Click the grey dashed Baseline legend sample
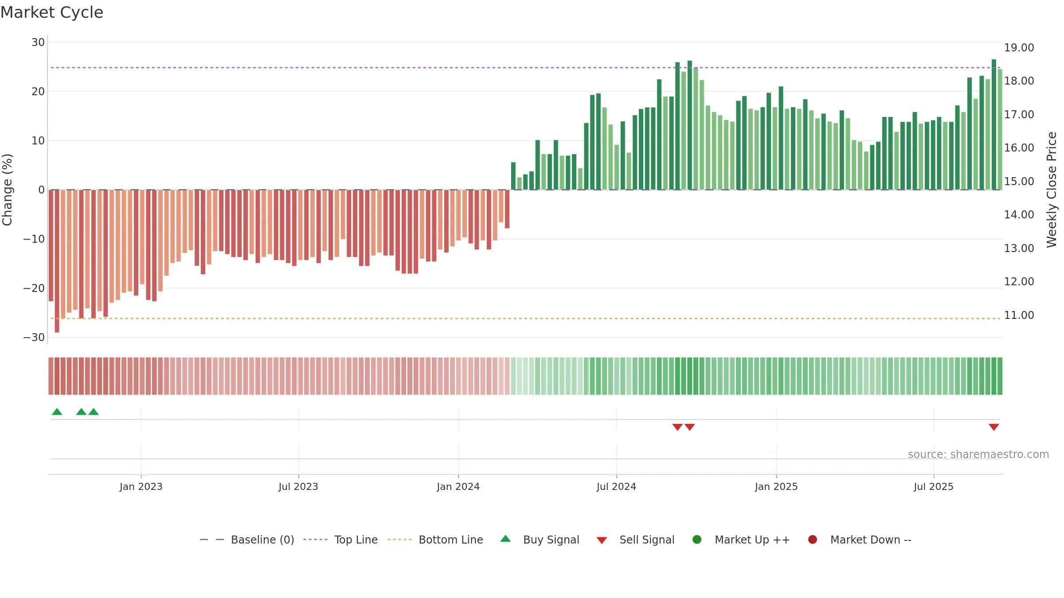1064x598 pixels. pyautogui.click(x=212, y=540)
